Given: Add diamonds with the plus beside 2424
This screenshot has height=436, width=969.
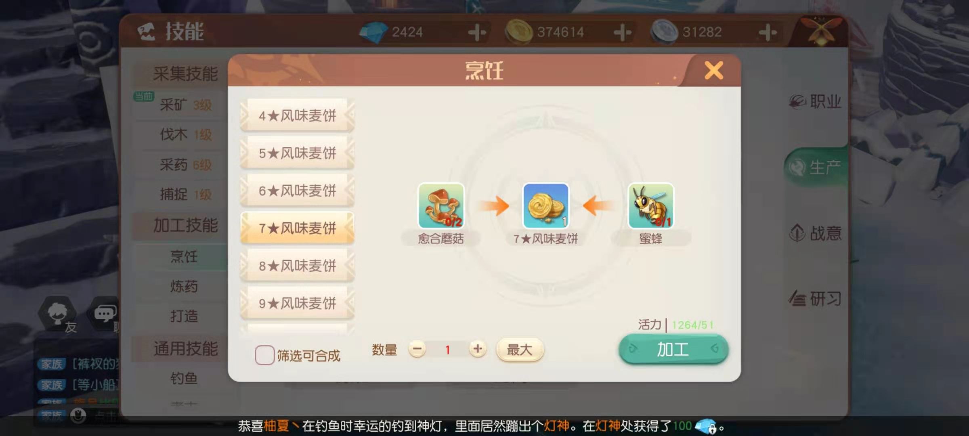Looking at the screenshot, I should click(x=477, y=32).
